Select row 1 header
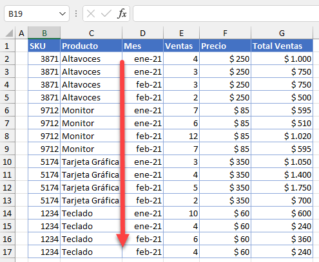The image size is (319, 262). coord(7,46)
